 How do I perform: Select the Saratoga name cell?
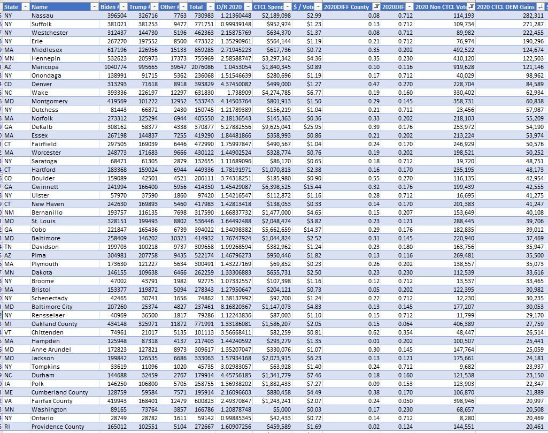(x=64, y=161)
